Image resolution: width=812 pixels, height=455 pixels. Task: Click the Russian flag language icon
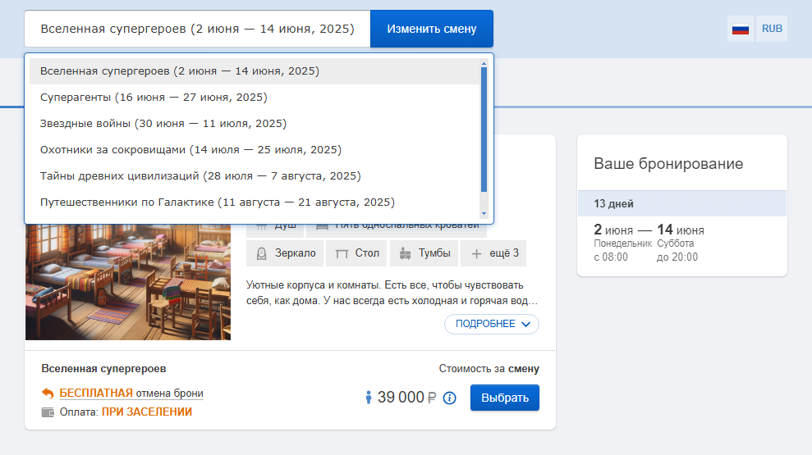coord(740,29)
